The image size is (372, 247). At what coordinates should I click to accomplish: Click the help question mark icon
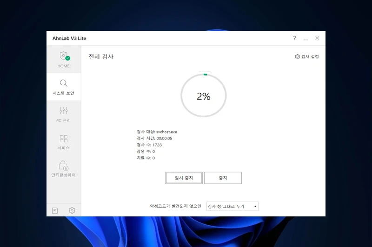pos(294,38)
